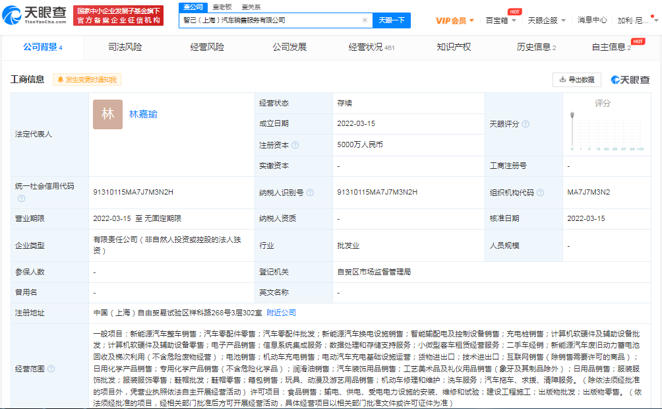Viewport: 662px width, 409px height.
Task: Click the 工商信息 section heading
Action: tap(28, 79)
